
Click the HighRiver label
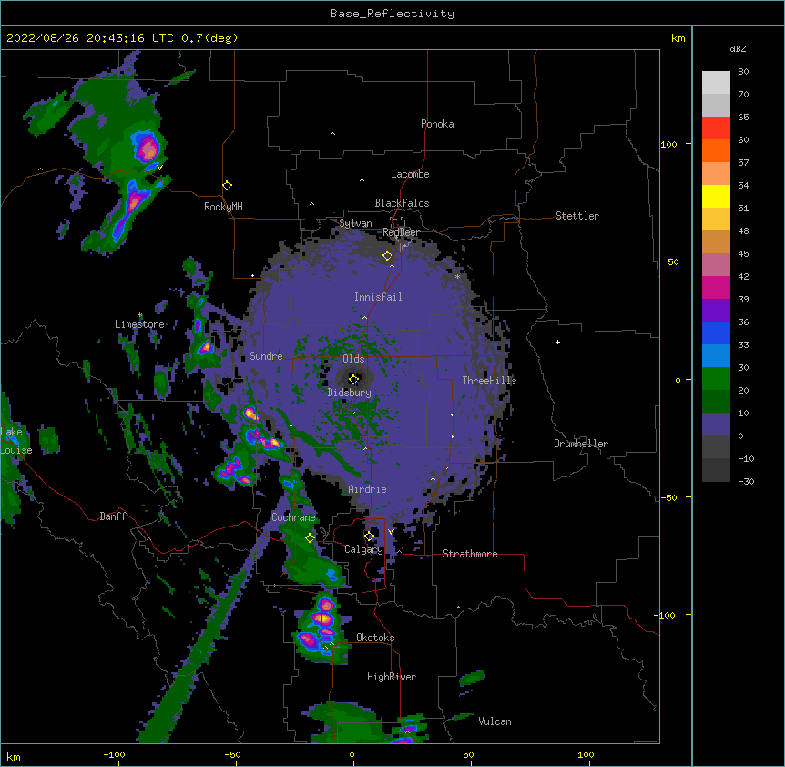392,677
